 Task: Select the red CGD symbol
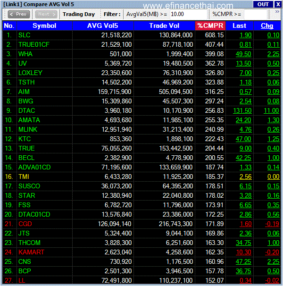[x=25, y=224]
